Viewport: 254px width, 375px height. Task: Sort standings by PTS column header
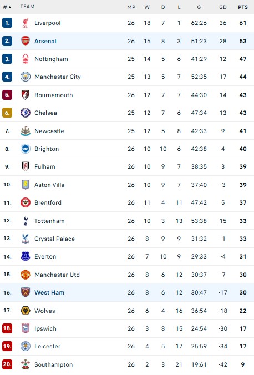(x=243, y=7)
